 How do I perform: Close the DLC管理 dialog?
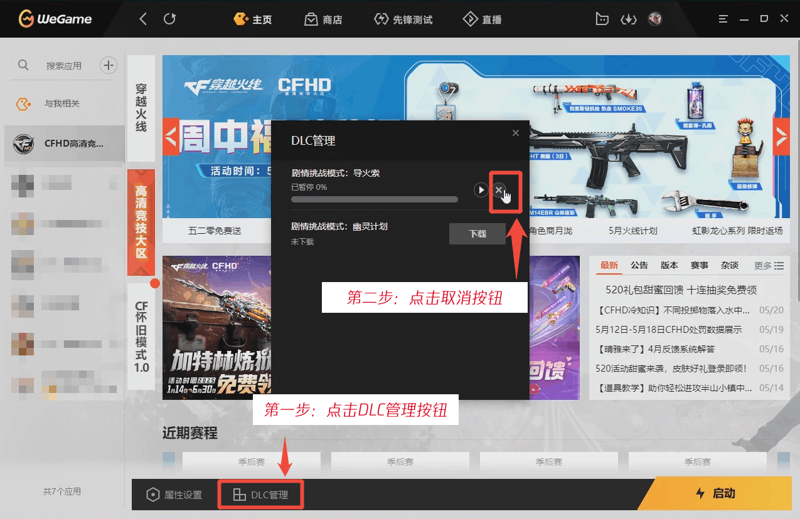click(x=516, y=133)
